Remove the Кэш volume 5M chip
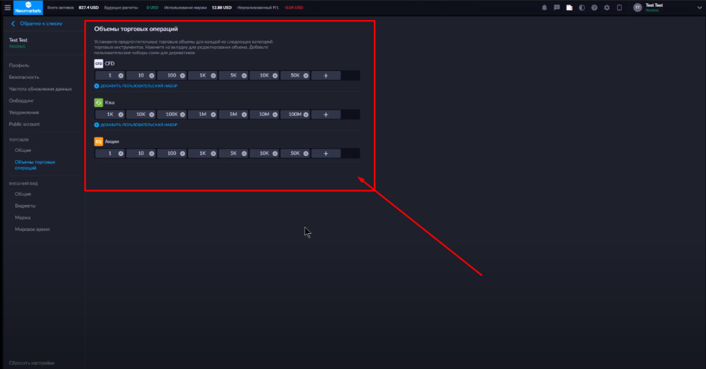 (x=244, y=114)
